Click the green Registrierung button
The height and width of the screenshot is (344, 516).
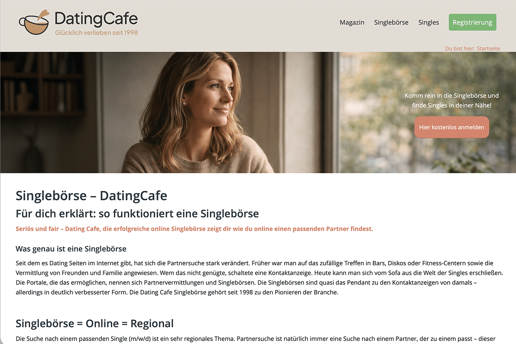(473, 22)
